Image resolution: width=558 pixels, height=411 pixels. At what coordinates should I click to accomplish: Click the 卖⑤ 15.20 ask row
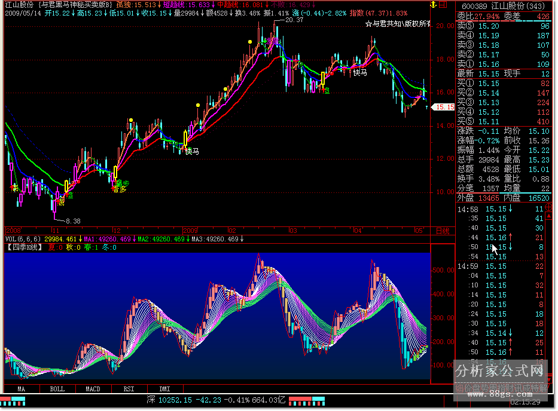[x=503, y=26]
